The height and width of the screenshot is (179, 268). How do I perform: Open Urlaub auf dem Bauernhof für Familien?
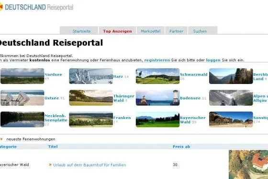point(89,165)
